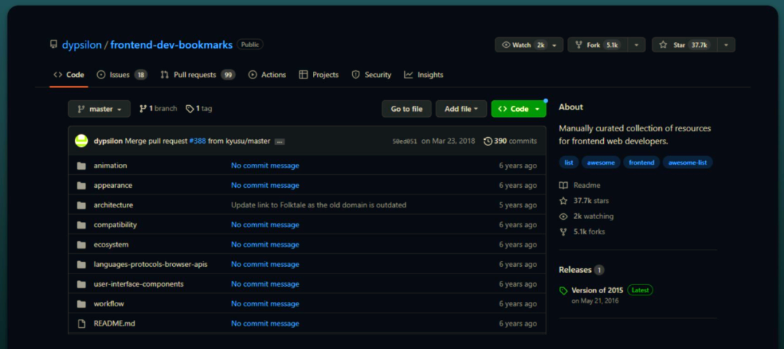Click the repository book icon before dypsilon
784x349 pixels.
(54, 44)
